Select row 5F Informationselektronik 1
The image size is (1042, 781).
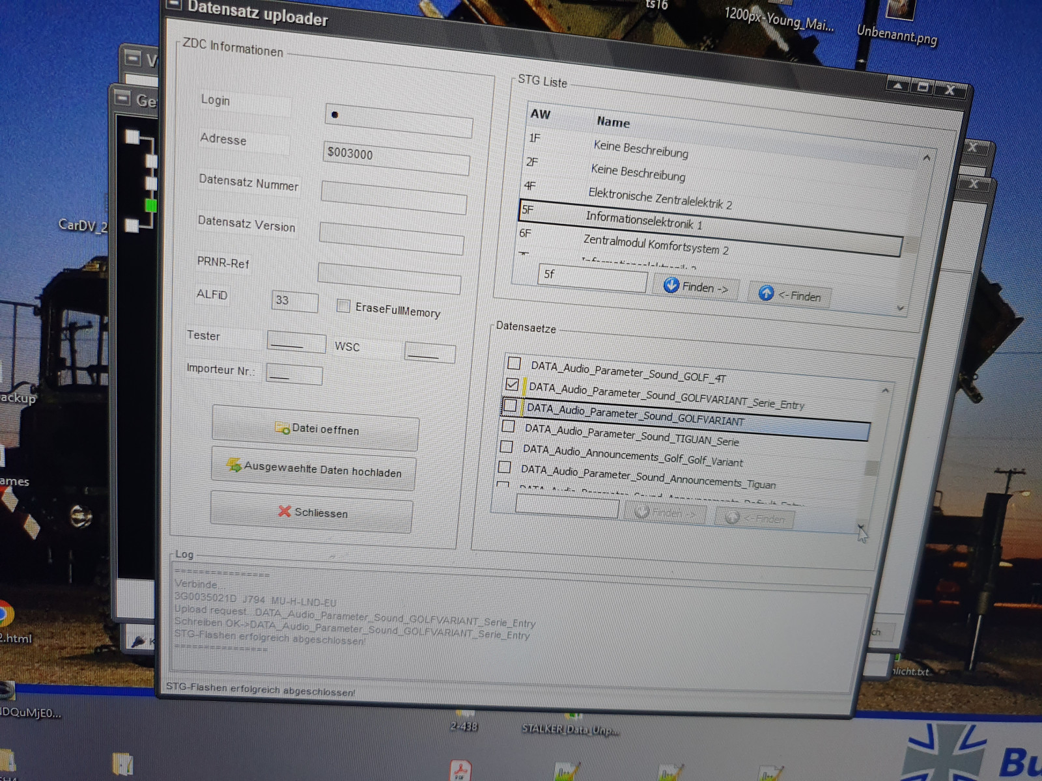click(x=711, y=226)
